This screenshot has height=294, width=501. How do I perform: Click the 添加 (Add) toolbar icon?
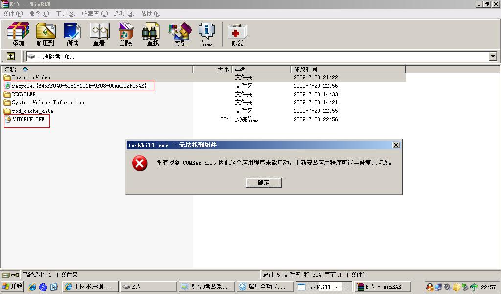click(x=18, y=34)
